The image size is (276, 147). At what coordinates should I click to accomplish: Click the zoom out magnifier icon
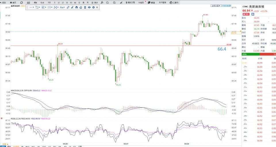point(108,3)
